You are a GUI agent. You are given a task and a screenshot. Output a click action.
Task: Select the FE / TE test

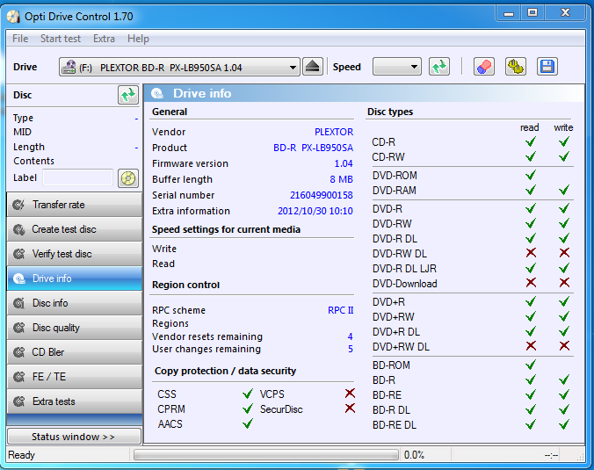75,377
